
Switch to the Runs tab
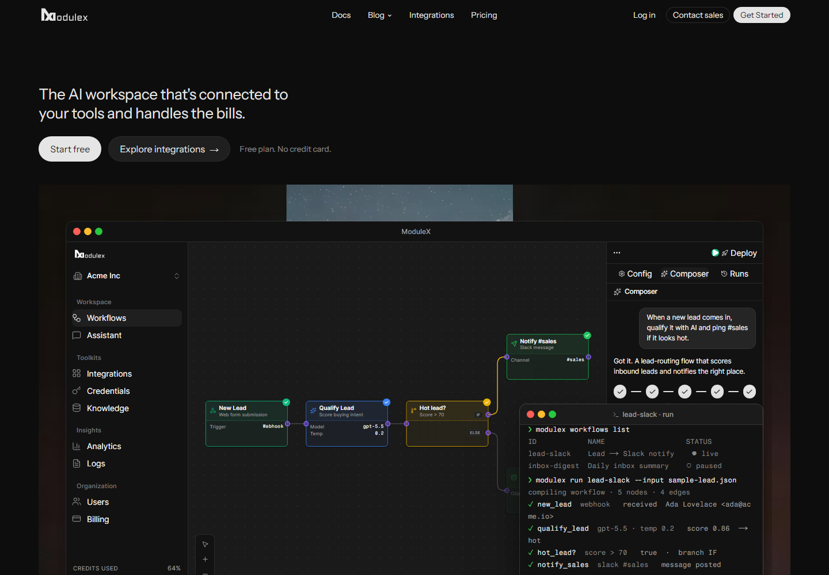[x=735, y=274]
